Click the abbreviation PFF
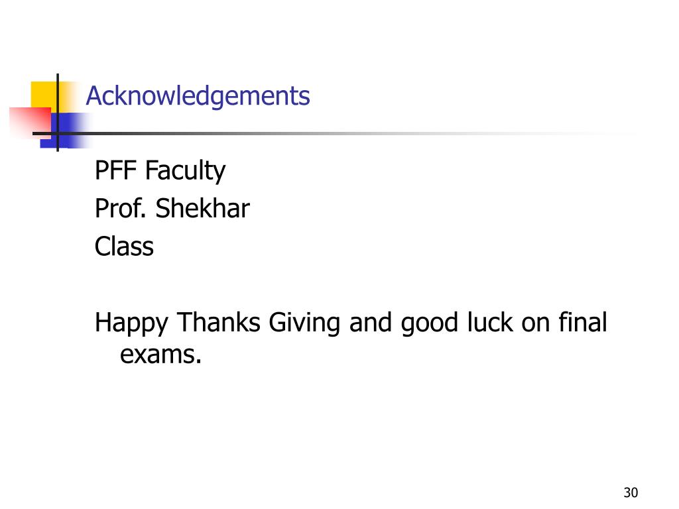Viewport: 679px width, 509px height. click(115, 170)
